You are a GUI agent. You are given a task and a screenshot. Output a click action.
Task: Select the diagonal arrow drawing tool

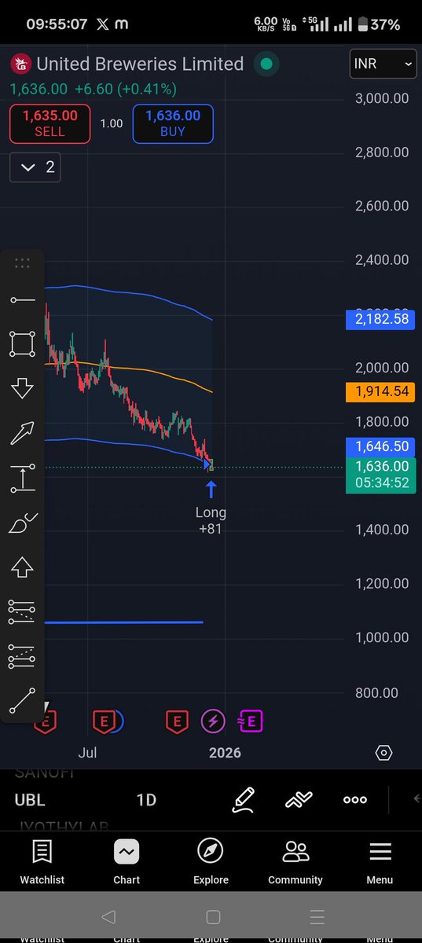(x=22, y=432)
